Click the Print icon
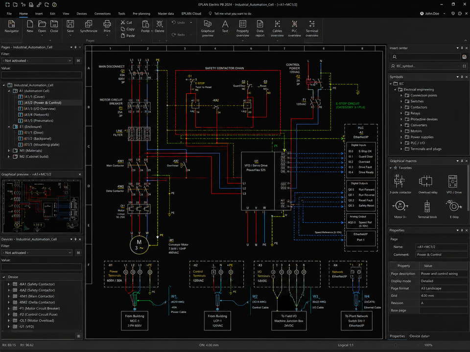This screenshot has height=352, width=470. point(107,26)
